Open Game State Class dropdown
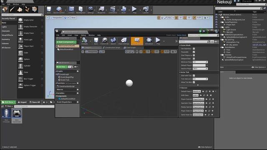 [x=198, y=115]
